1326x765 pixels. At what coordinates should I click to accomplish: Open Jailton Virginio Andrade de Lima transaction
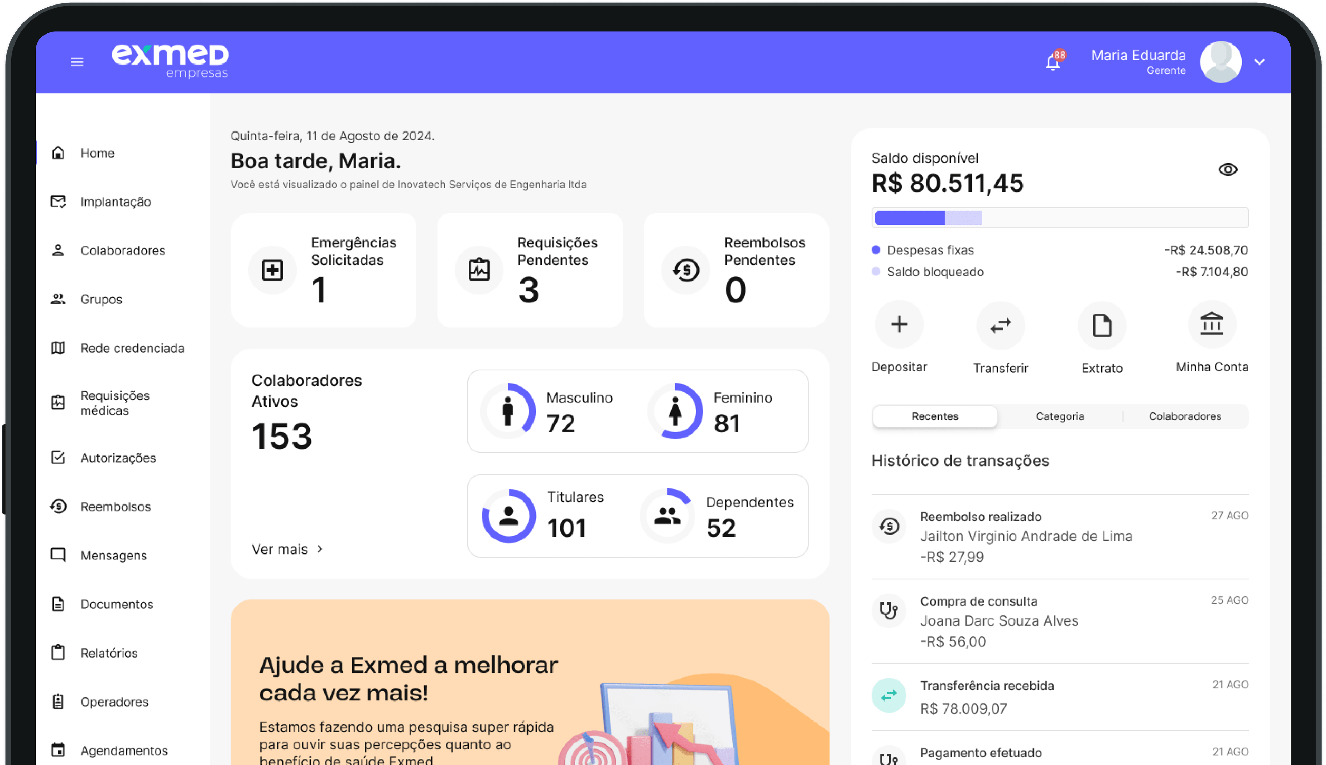click(1059, 537)
